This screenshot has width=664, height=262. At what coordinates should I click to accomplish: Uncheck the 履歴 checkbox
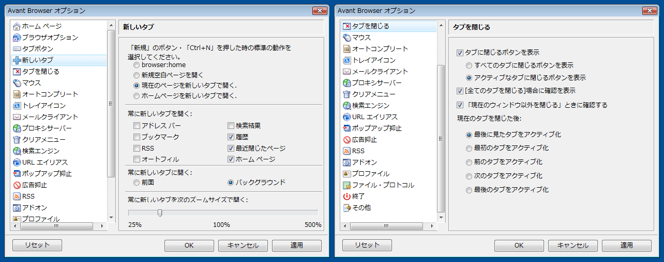click(231, 137)
